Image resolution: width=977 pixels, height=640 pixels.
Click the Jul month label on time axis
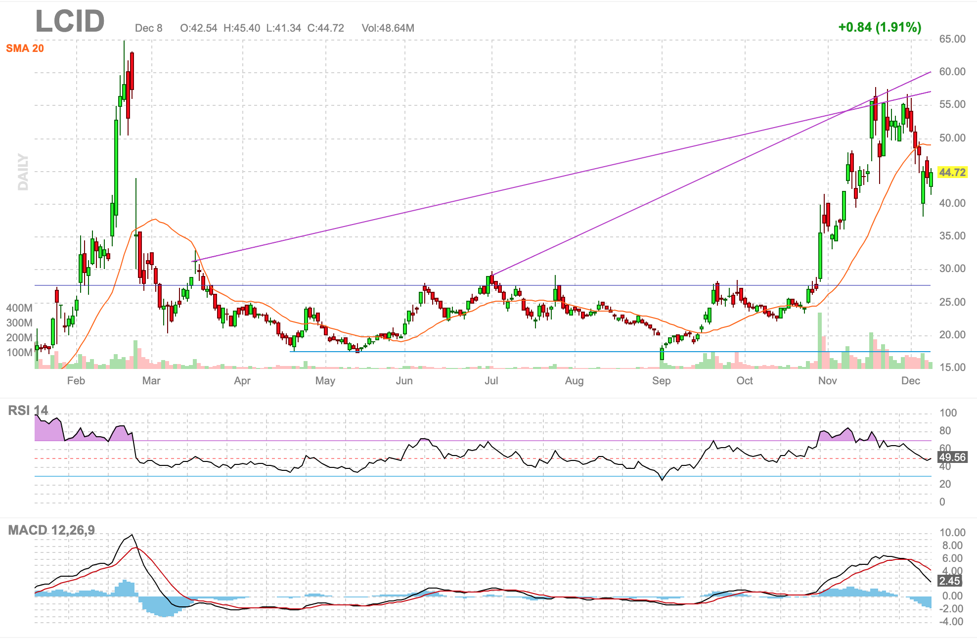coord(491,381)
